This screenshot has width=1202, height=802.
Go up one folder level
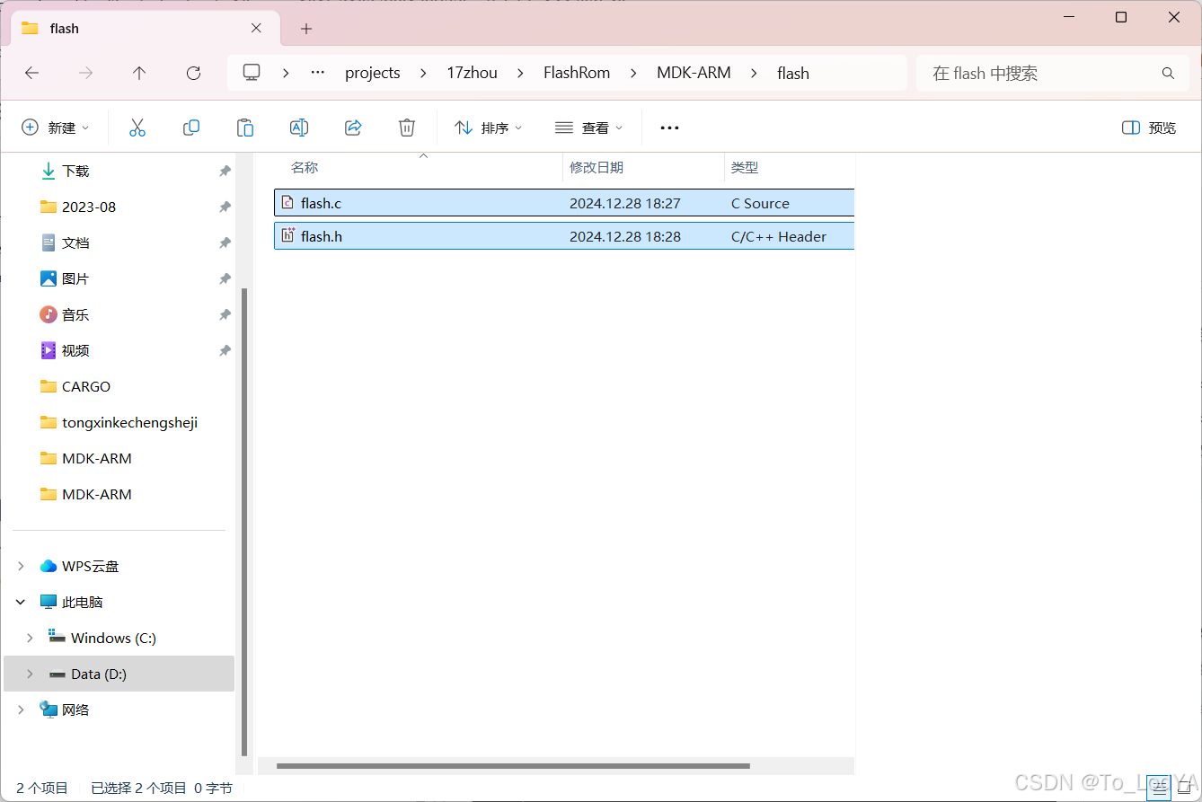pos(139,73)
